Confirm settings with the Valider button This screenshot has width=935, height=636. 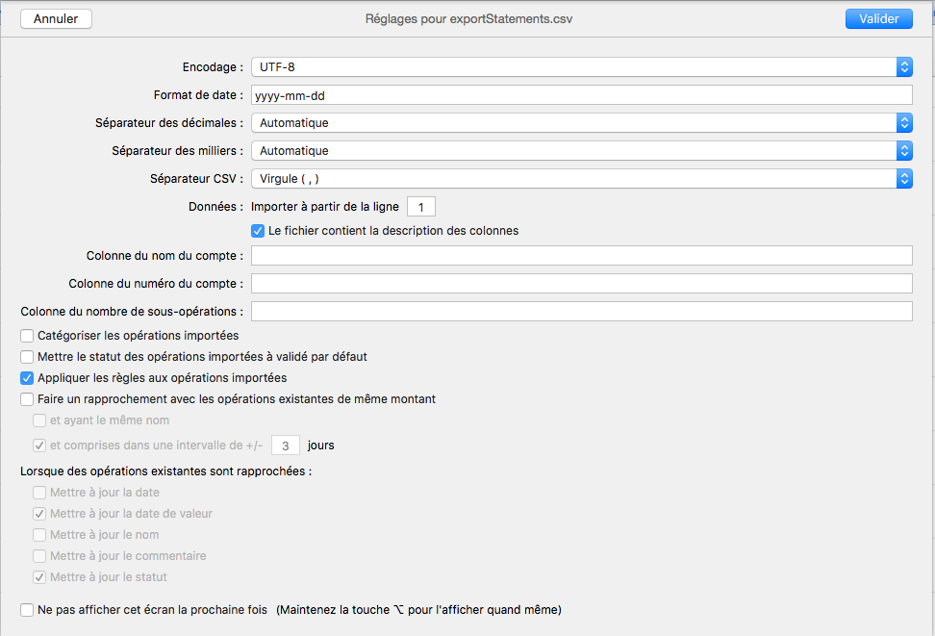(878, 19)
